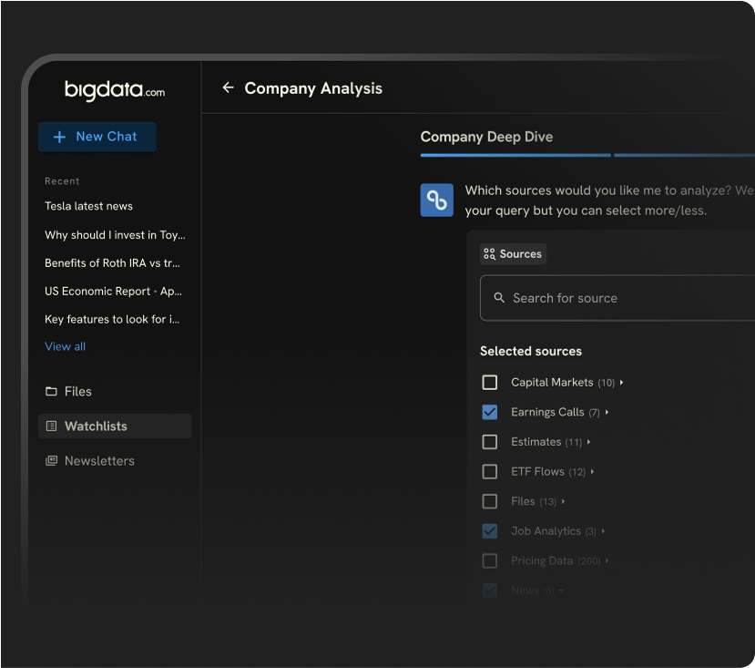Check the Files source checkbox
This screenshot has width=755, height=668.
click(490, 501)
